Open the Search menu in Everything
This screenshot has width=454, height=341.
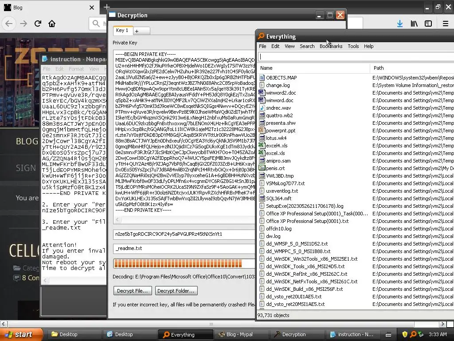(307, 46)
